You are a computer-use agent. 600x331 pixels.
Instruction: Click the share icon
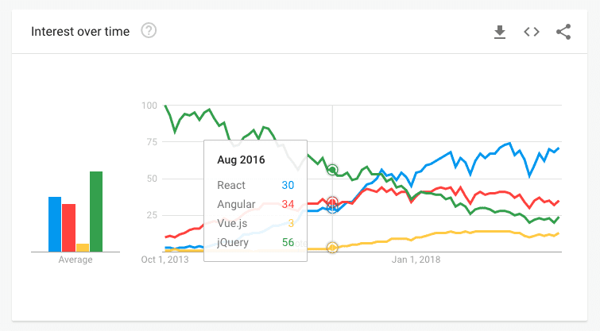(563, 32)
